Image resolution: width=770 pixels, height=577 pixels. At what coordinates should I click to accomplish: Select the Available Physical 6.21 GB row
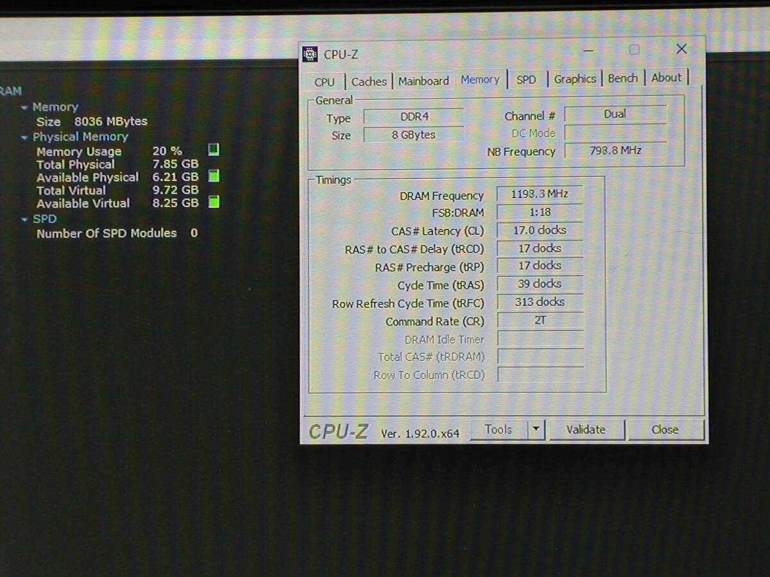[x=117, y=177]
